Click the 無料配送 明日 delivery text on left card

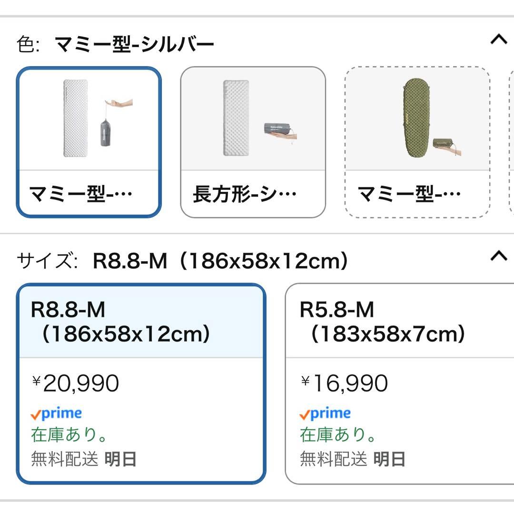click(82, 458)
